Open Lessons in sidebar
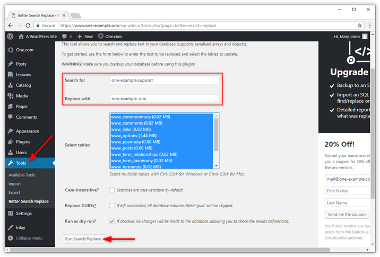 [30, 75]
